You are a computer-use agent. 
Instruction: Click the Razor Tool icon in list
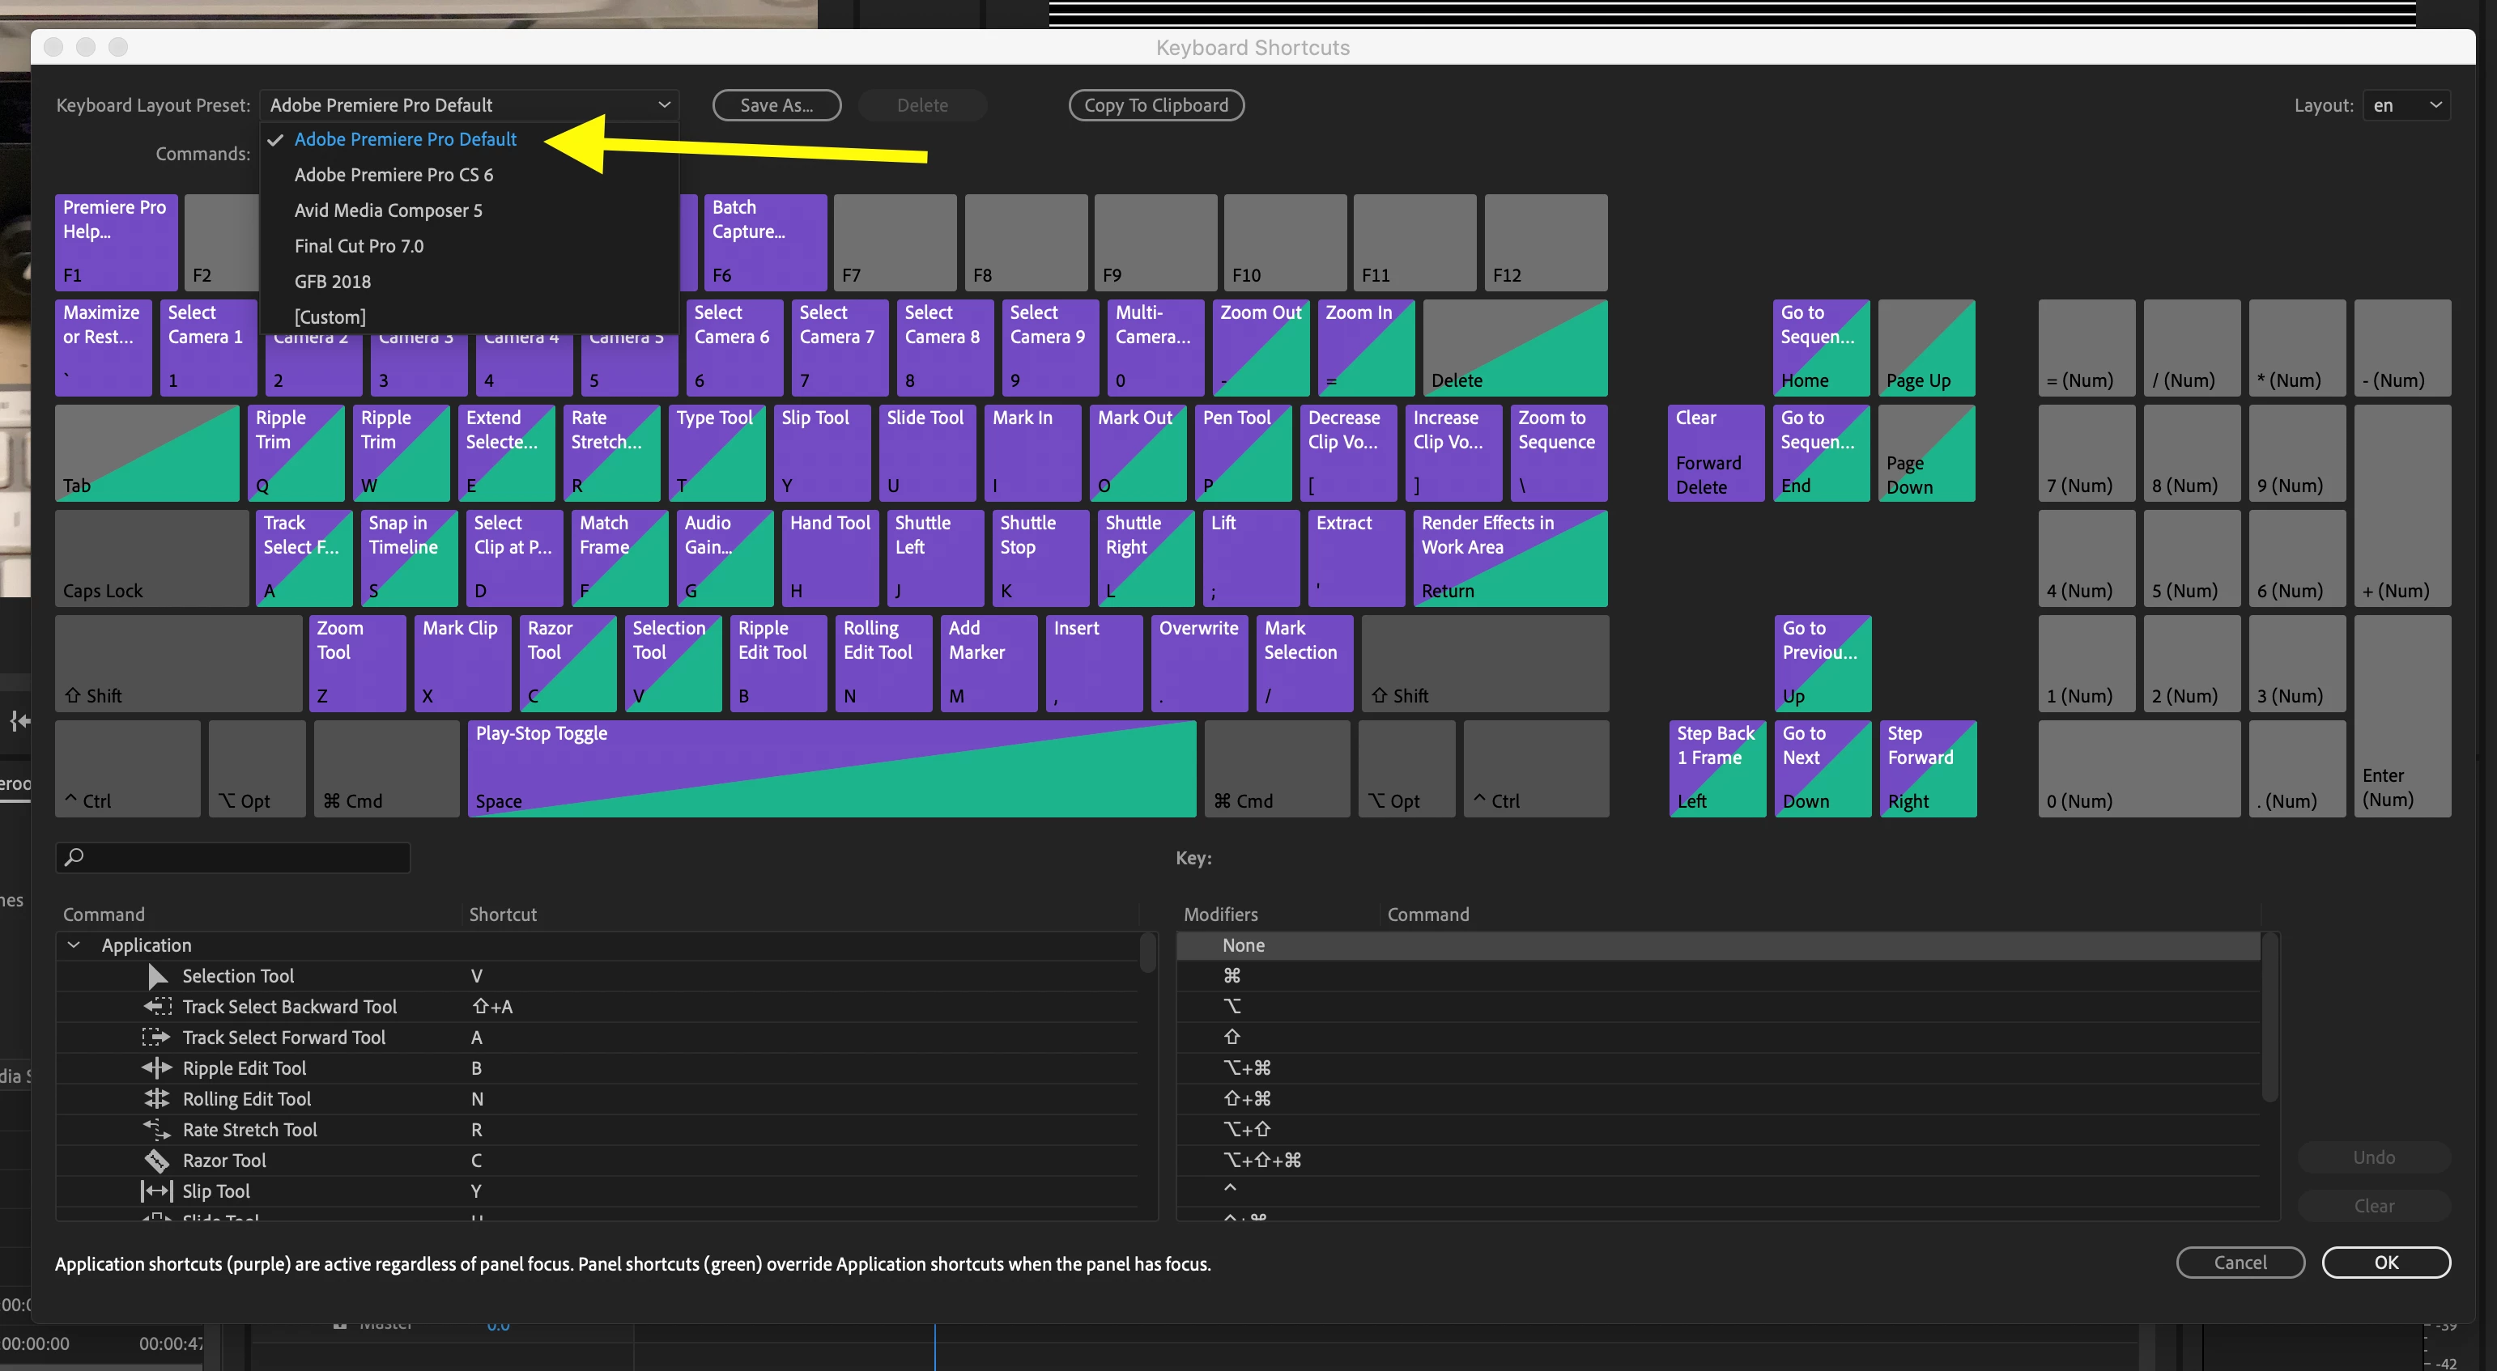pyautogui.click(x=157, y=1161)
